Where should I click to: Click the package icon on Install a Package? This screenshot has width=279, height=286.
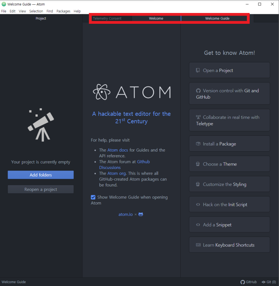pos(198,144)
